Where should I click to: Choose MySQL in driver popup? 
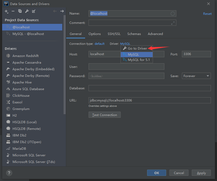(x=137, y=54)
